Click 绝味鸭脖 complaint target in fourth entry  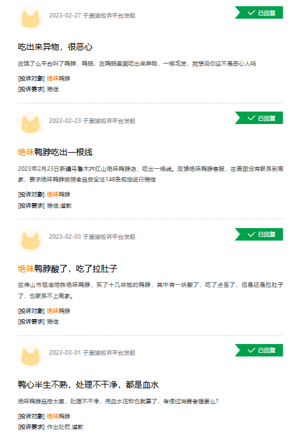[x=59, y=416]
